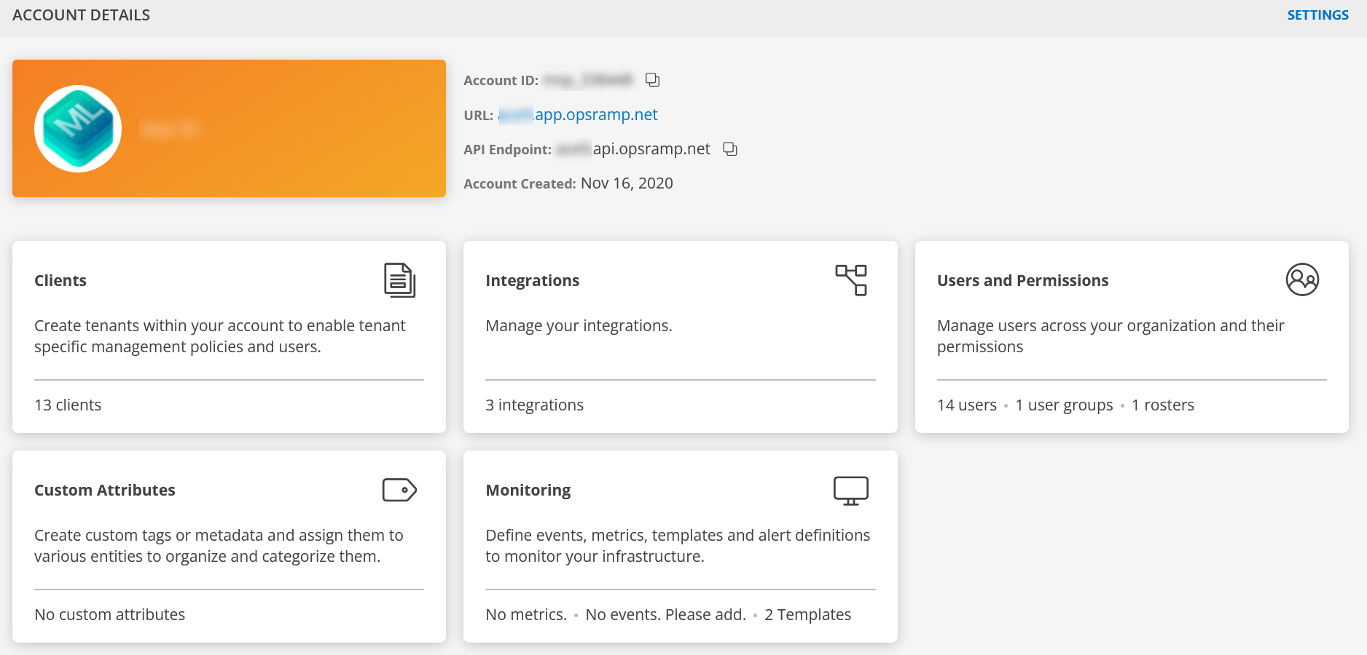Click the Monitoring display screen icon
The image size is (1367, 655).
click(851, 491)
